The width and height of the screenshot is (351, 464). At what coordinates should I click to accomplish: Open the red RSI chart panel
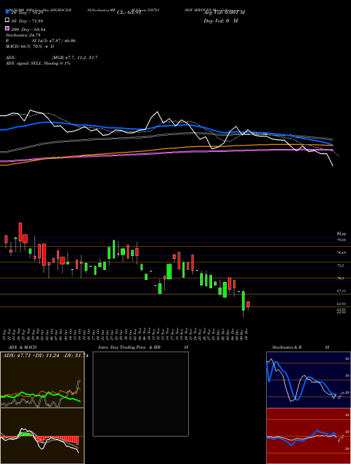point(308,436)
